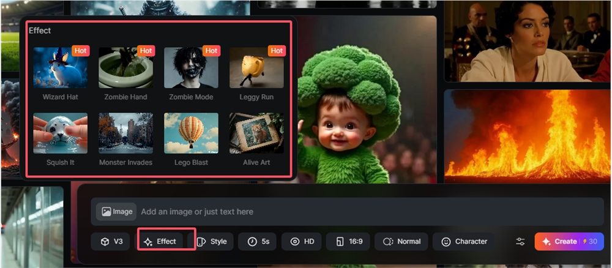The width and height of the screenshot is (612, 268).
Task: Open the V3 model version dropdown
Action: click(111, 242)
